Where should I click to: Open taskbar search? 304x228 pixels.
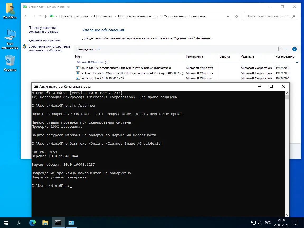[x=19, y=222]
